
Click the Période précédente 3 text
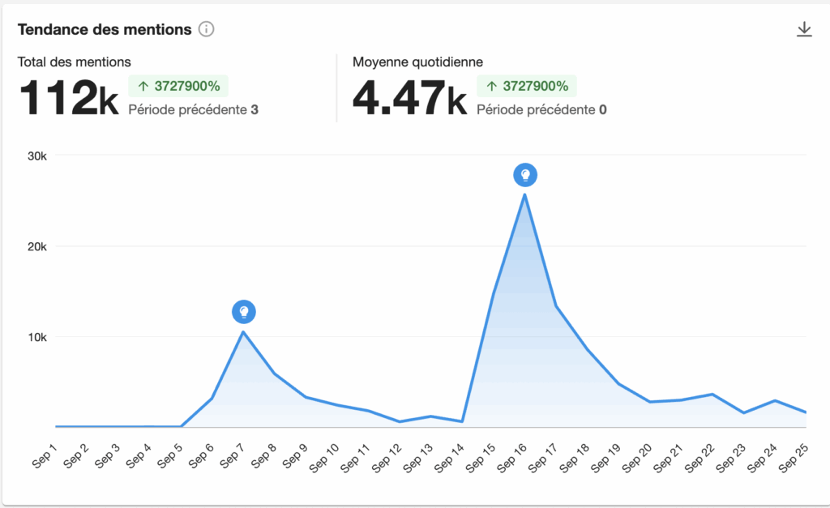coord(193,109)
